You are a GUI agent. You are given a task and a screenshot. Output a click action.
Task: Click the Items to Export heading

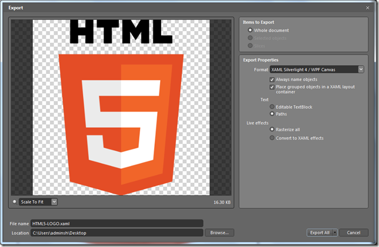[258, 22]
